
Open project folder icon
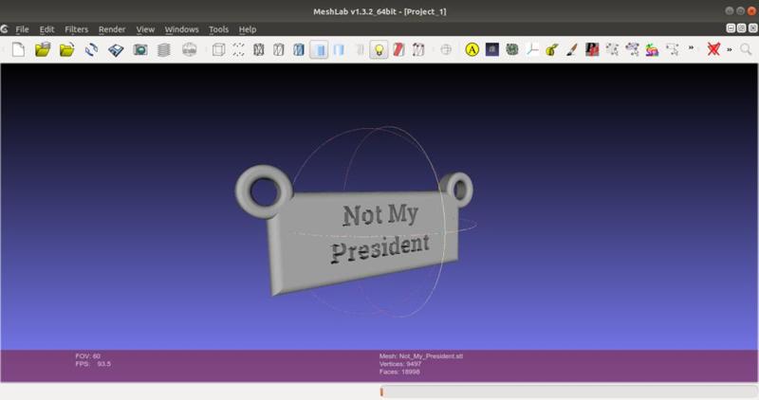(43, 49)
